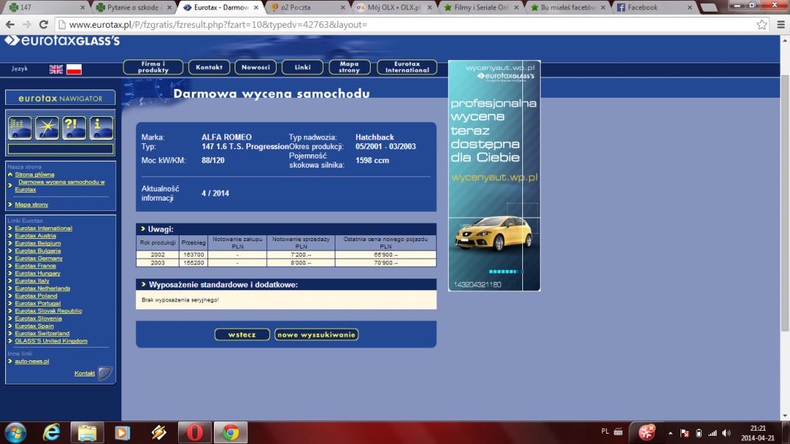Open the Winamp lightning taskbar icon
The width and height of the screenshot is (790, 444).
[159, 432]
